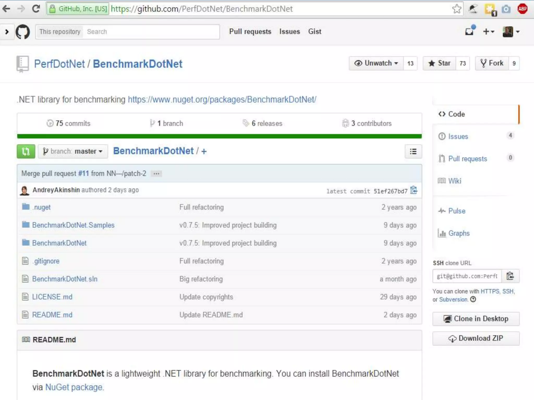Click the camera screenshot extension icon
534x400 pixels.
(506, 9)
